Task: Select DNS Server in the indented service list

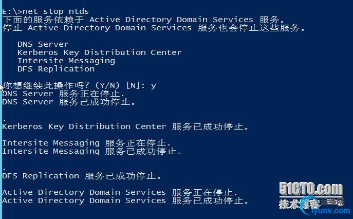Action: click(43, 44)
